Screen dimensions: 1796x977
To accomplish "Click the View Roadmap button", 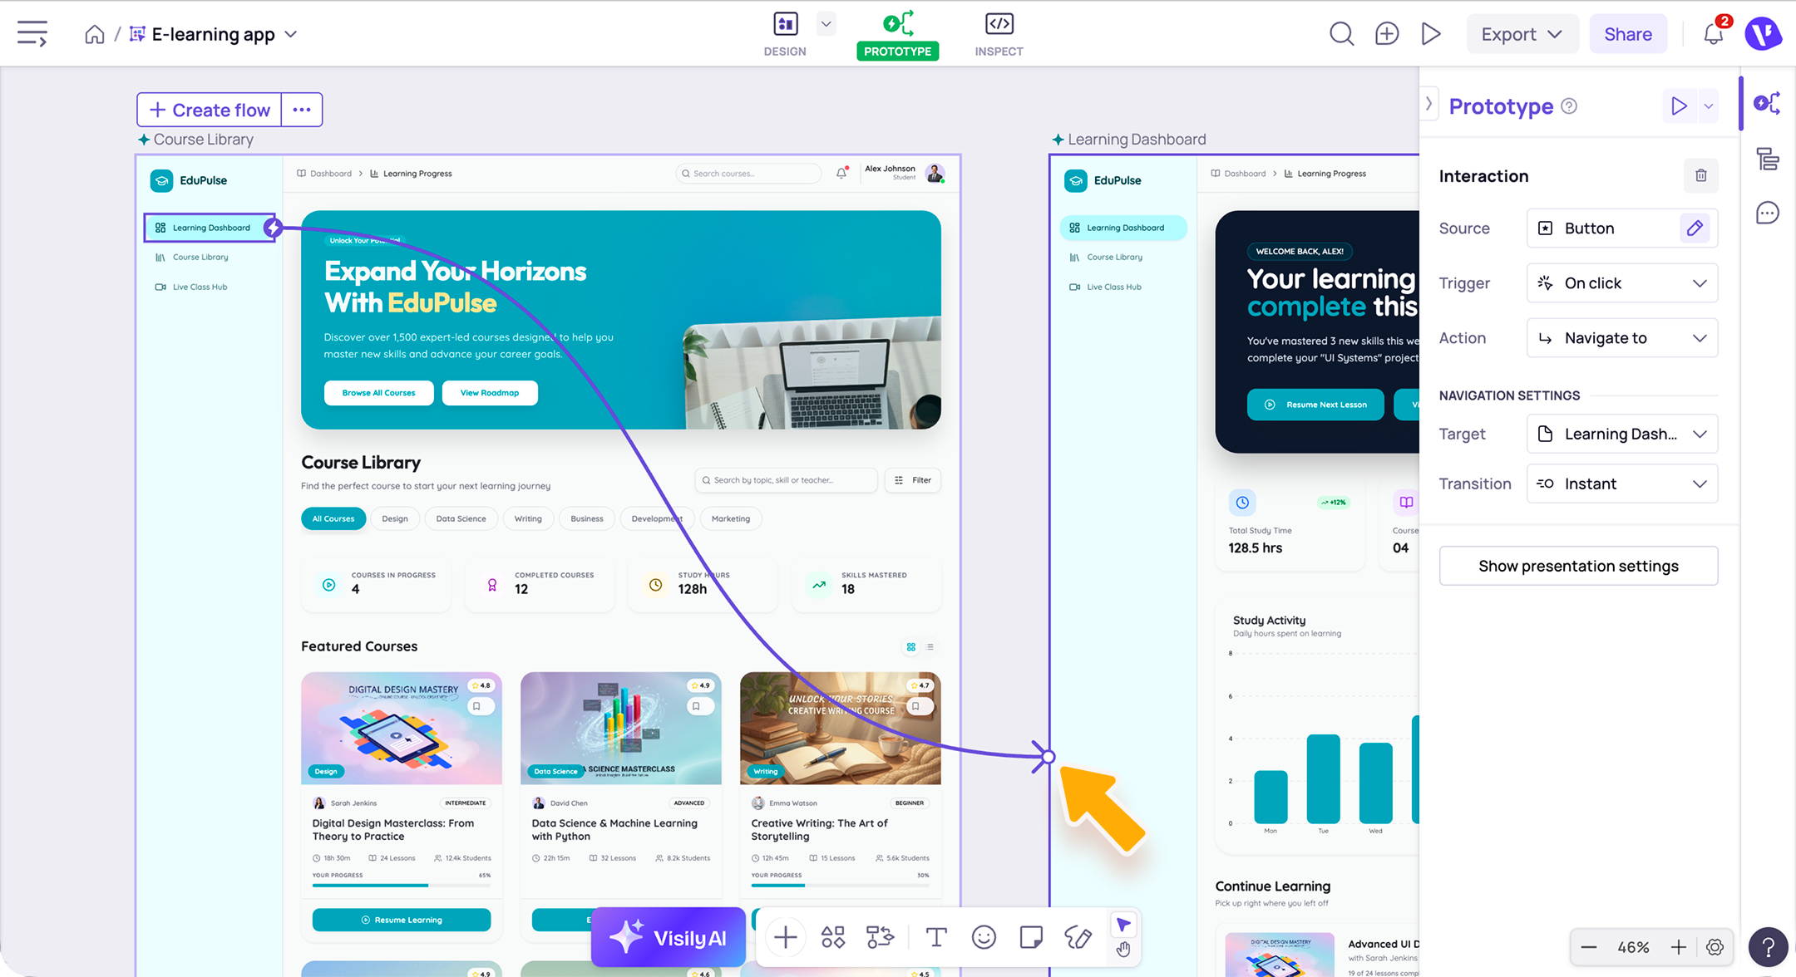I will coord(490,393).
